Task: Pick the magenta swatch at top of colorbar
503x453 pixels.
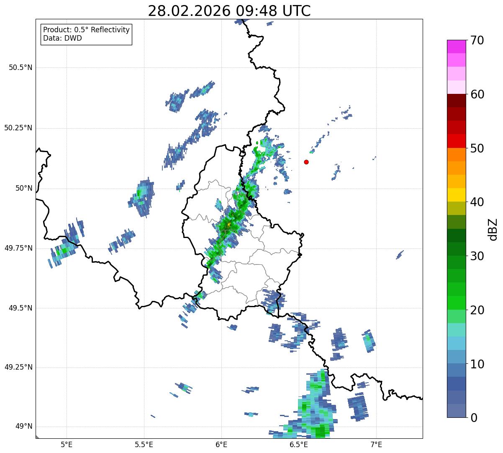Action: pos(456,47)
